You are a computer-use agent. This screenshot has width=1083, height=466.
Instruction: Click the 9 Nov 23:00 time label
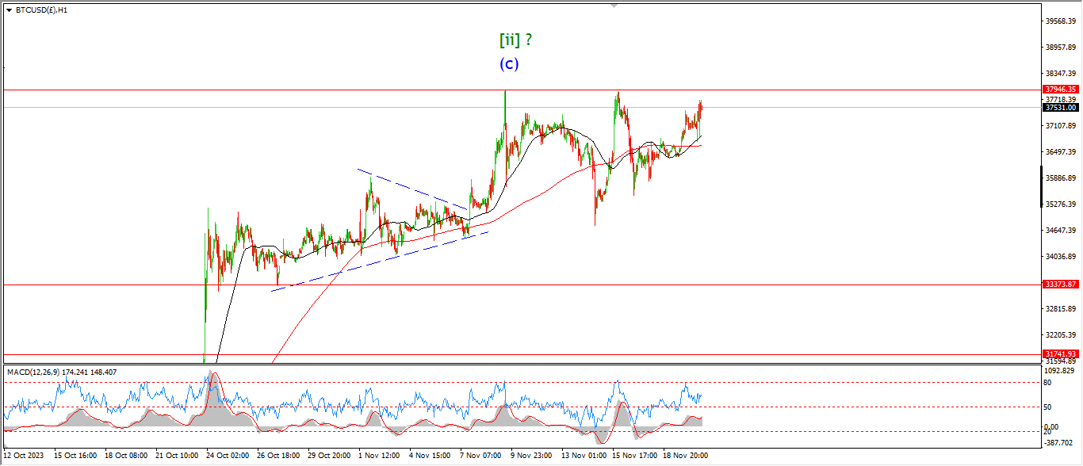[530, 456]
